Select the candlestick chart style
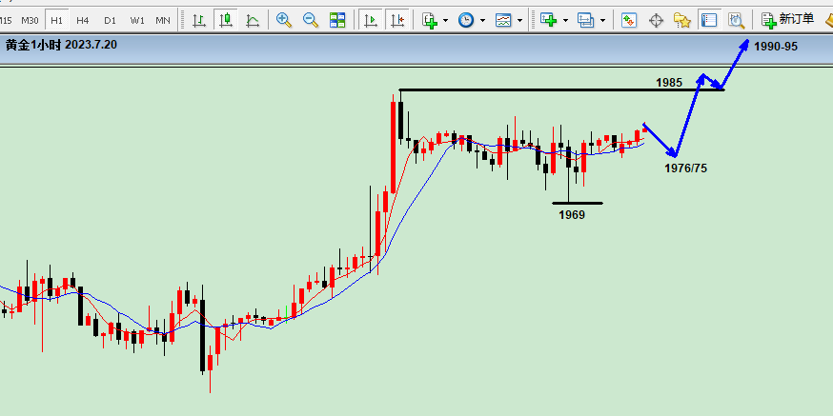 pyautogui.click(x=226, y=20)
